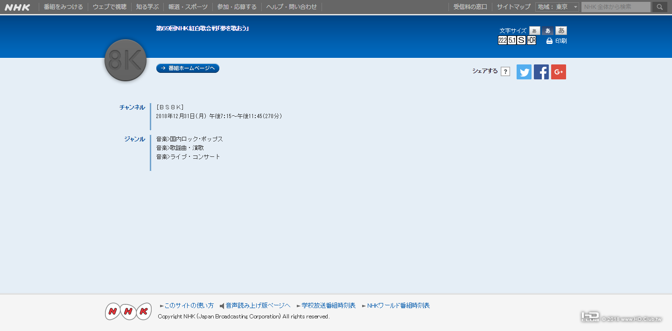
Task: Click the S stereo icon
Action: point(522,41)
